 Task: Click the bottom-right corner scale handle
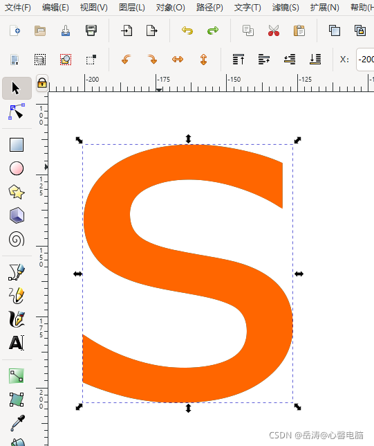click(297, 407)
